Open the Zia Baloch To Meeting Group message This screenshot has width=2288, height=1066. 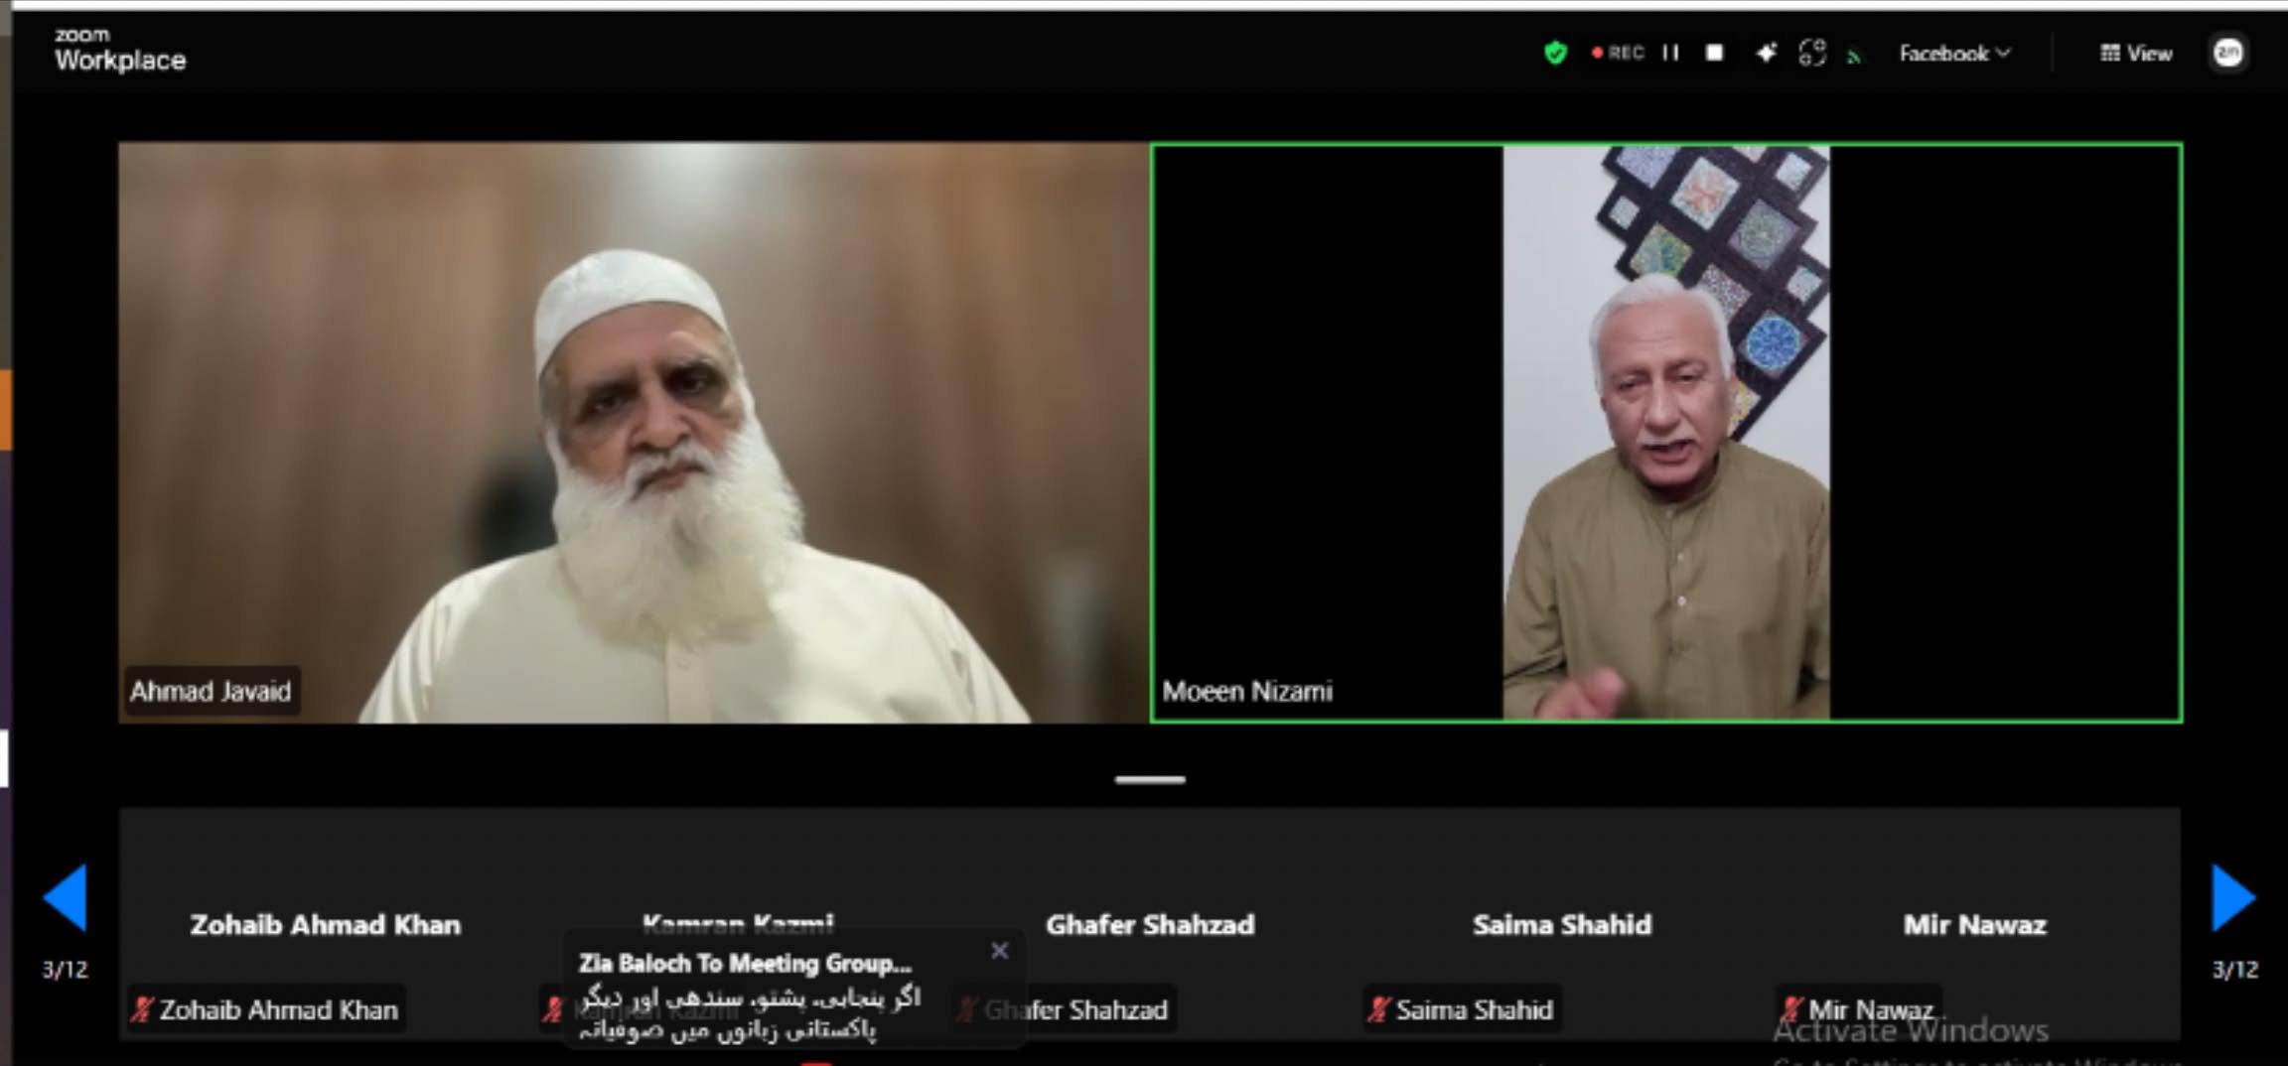(745, 963)
